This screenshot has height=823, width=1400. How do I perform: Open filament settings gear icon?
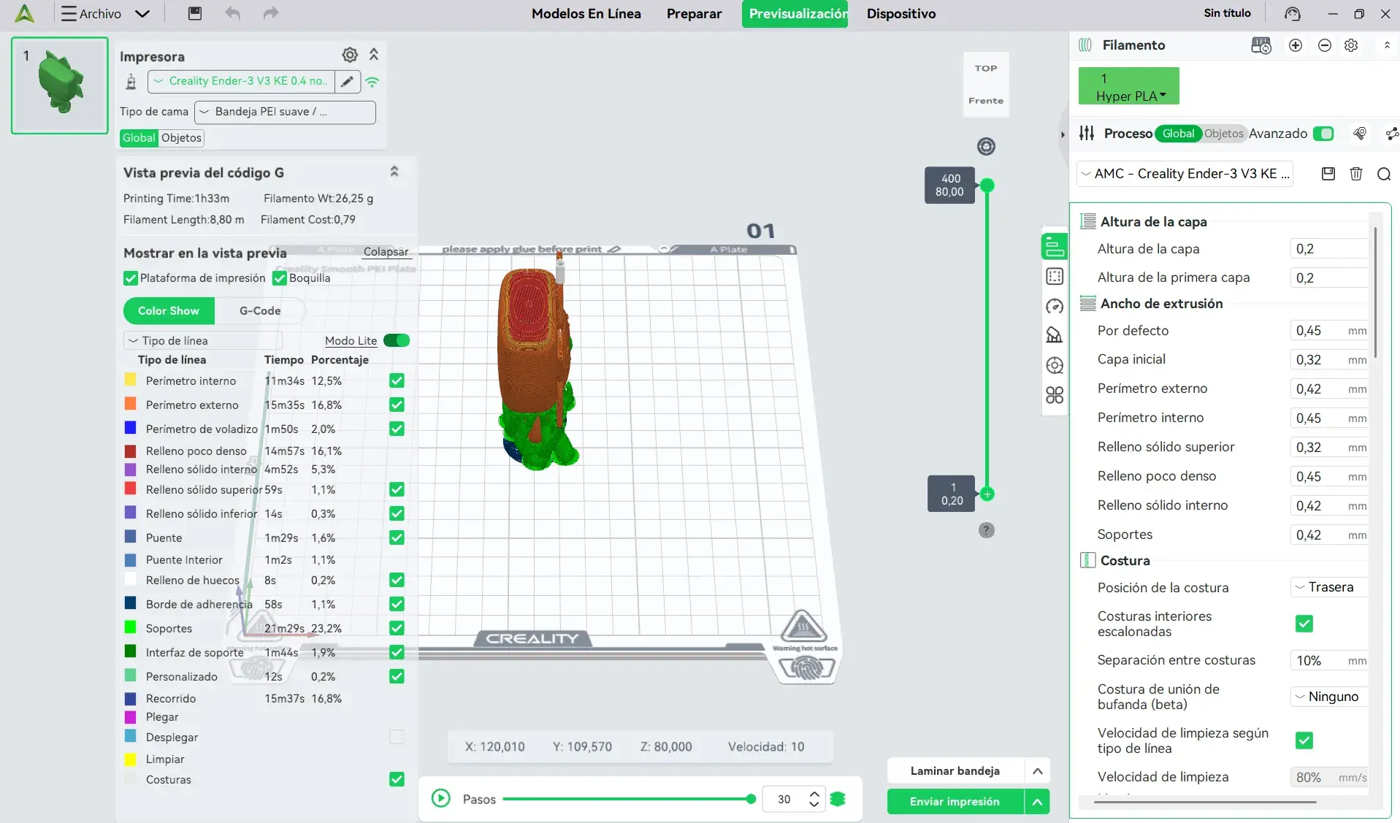pyautogui.click(x=1351, y=45)
